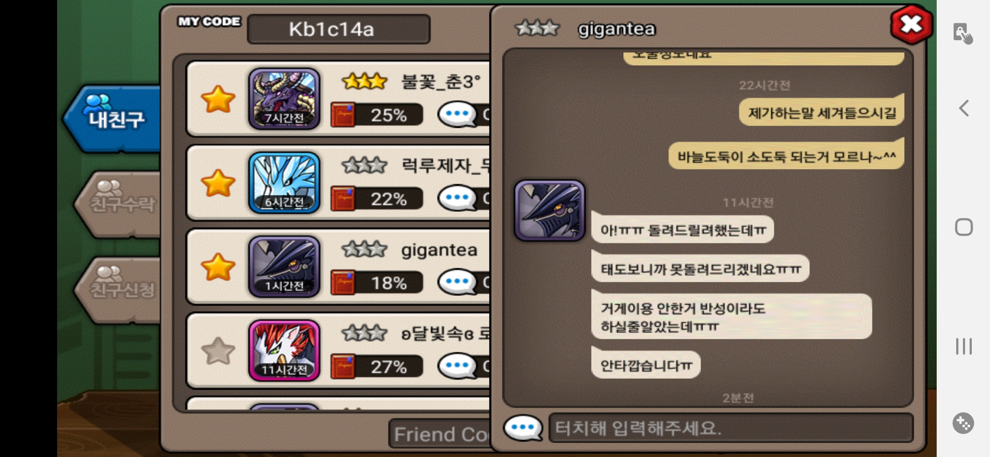Image resolution: width=990 pixels, height=457 pixels.
Task: Tap the ice dragon avatar with 6시간전
Action: pyautogui.click(x=284, y=182)
